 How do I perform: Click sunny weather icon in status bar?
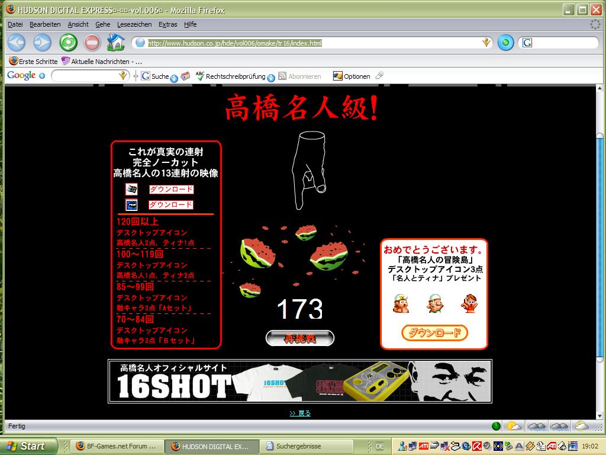click(x=514, y=426)
